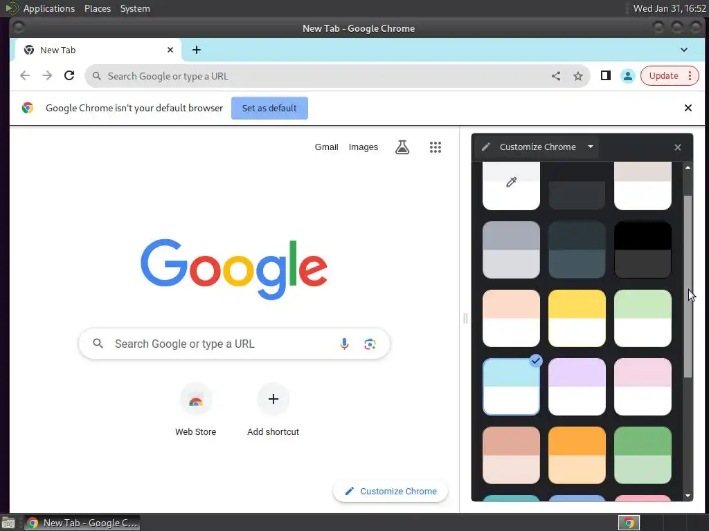Open Search Labs flask icon
Screen dimensions: 709x531
point(402,147)
